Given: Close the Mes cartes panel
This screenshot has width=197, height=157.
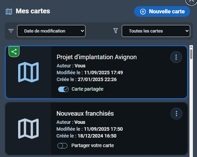Looking at the screenshot, I should (191, 1).
